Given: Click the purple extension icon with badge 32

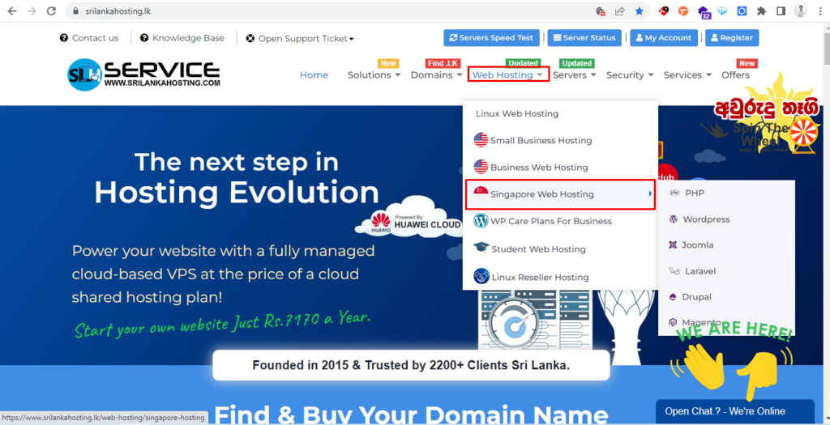Looking at the screenshot, I should pyautogui.click(x=704, y=11).
